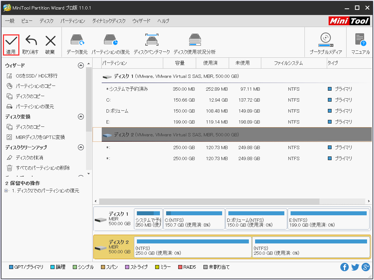Click the 適用 (Apply) checkmark button

11,45
